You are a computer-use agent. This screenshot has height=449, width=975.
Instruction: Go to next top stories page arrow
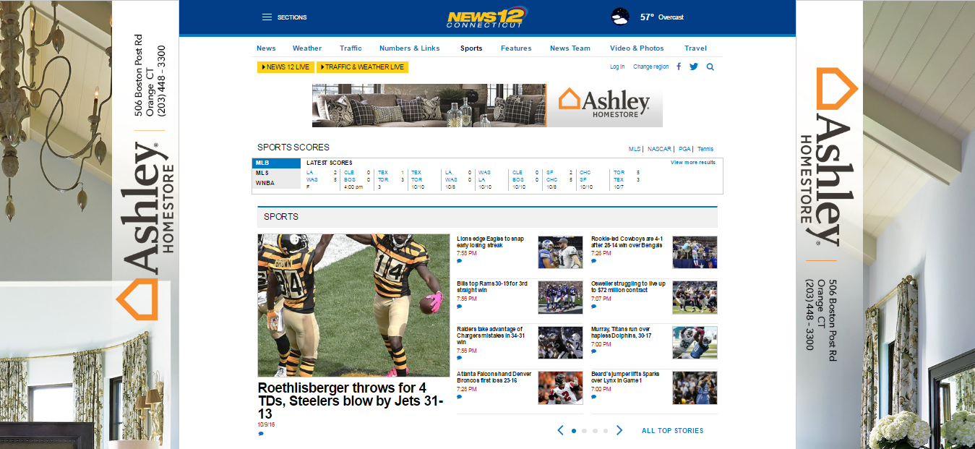pos(619,430)
